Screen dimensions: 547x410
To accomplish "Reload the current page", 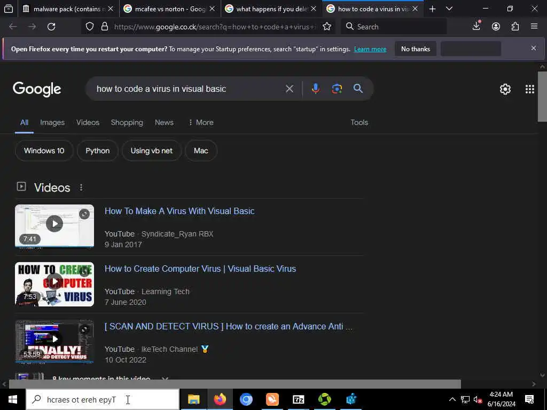I will click(51, 27).
